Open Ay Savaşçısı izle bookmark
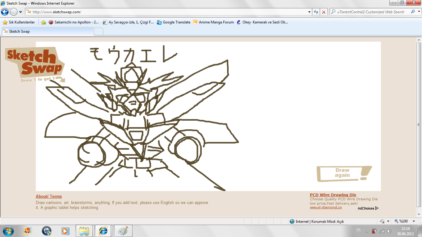Viewport: 422px width, 237px height. coord(128,22)
